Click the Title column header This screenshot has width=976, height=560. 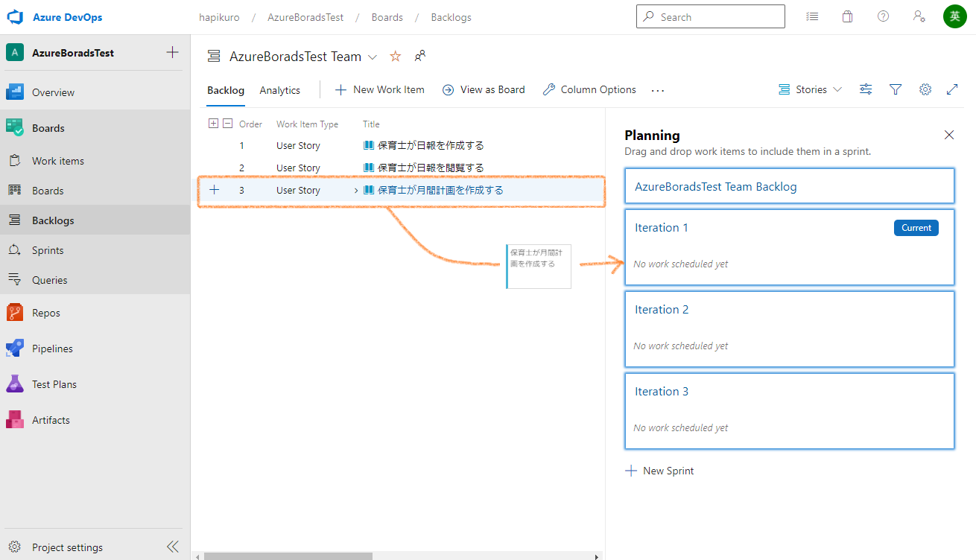coord(371,124)
